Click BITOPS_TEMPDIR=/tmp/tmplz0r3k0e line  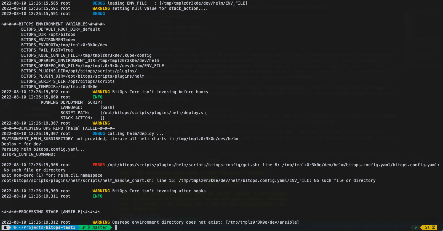tap(59, 87)
